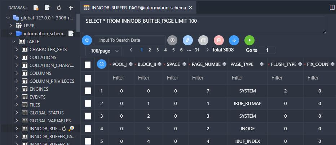Check the select-all checkbox in header row
Image resolution: width=336 pixels, height=145 pixels.
pos(88,65)
